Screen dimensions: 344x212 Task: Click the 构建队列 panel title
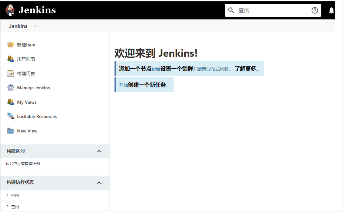tap(16, 151)
